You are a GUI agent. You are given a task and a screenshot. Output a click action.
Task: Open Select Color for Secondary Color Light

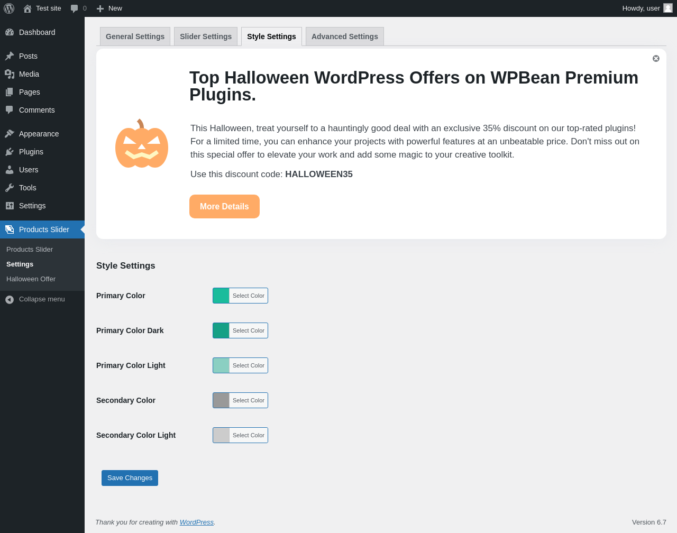pos(249,435)
